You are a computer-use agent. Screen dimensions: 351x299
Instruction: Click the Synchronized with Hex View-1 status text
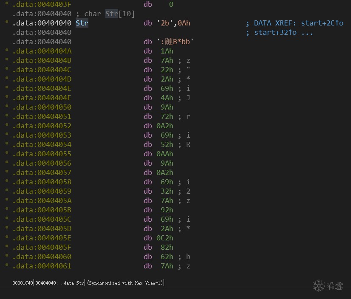tap(125, 283)
